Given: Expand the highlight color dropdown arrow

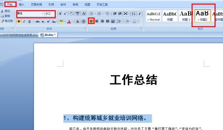Looking at the screenshot, I should click(65, 21).
